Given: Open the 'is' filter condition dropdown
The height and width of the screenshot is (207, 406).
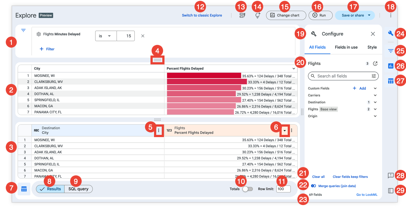Looking at the screenshot, I should 106,36.
